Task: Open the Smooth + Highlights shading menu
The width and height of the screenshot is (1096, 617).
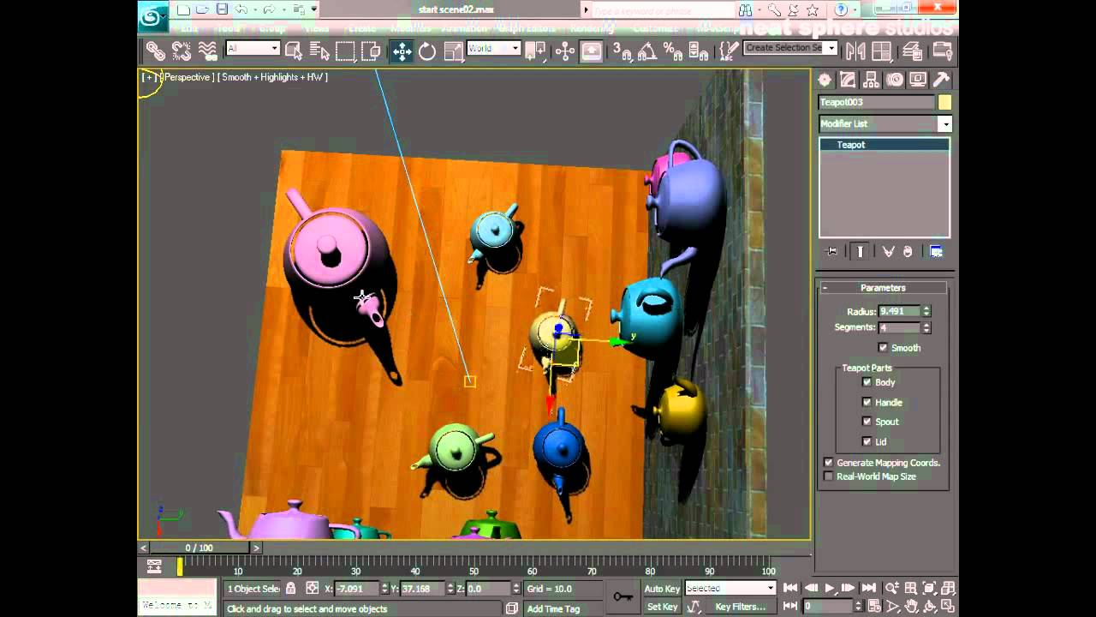Action: (272, 77)
